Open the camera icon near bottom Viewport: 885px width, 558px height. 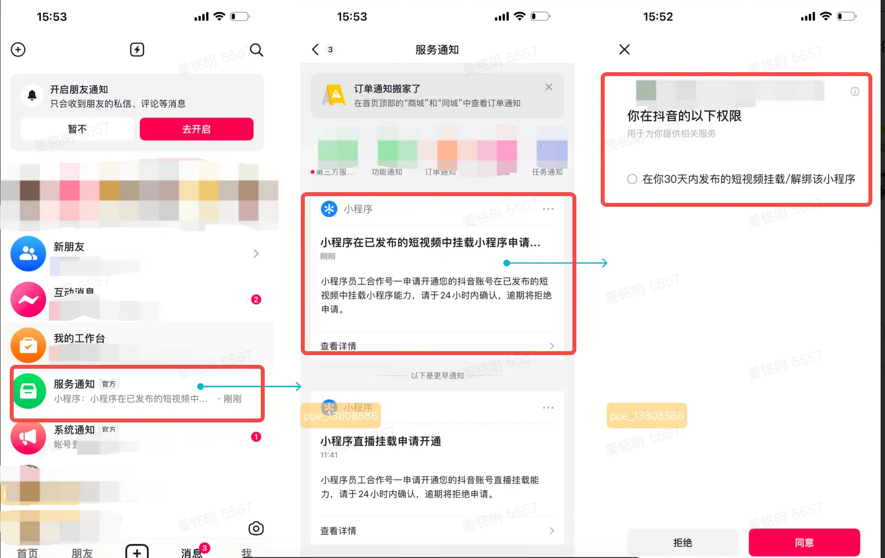[256, 528]
